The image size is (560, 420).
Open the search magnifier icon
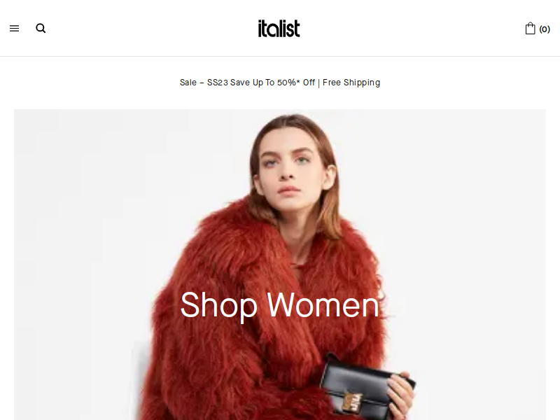pyautogui.click(x=41, y=28)
